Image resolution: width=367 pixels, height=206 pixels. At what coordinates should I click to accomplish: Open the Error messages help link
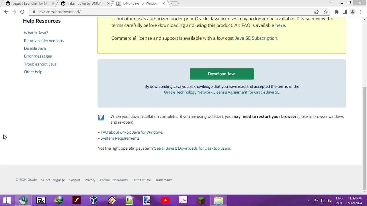pos(38,56)
